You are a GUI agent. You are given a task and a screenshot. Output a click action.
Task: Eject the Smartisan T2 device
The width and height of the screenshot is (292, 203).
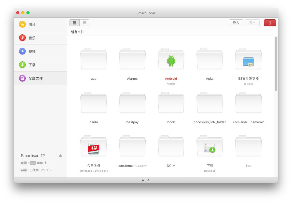pyautogui.click(x=60, y=156)
